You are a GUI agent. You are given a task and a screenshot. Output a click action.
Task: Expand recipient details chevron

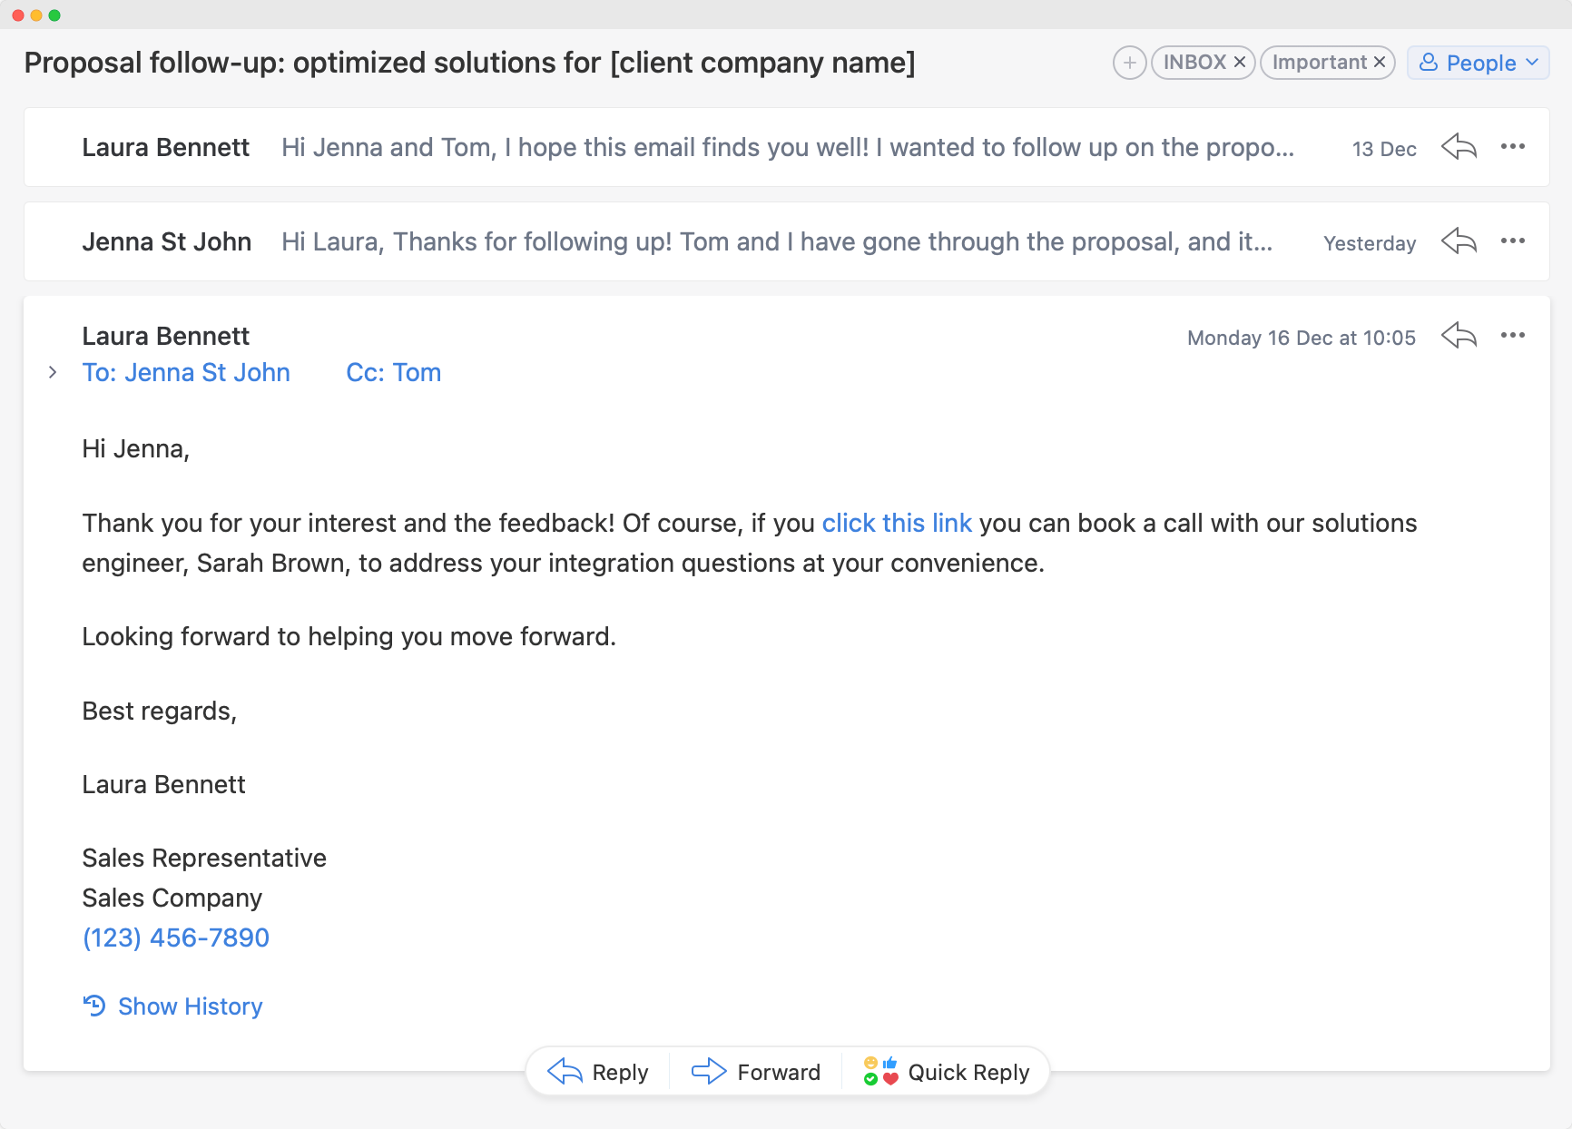click(53, 373)
